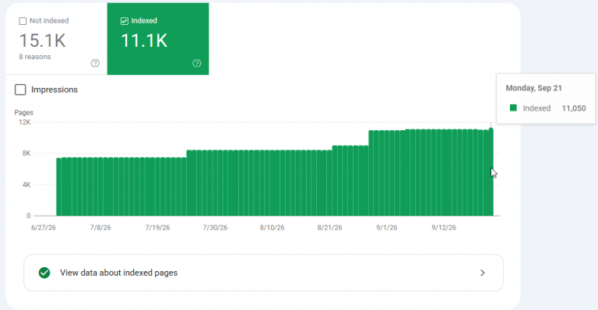Click the 8 reasons label
The height and width of the screenshot is (310, 598).
click(x=35, y=57)
